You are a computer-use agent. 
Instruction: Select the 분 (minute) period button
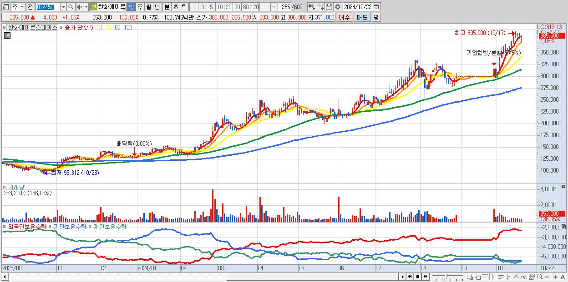click(x=167, y=7)
